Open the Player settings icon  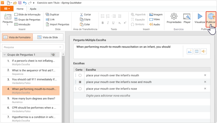pyautogui.click(x=187, y=16)
